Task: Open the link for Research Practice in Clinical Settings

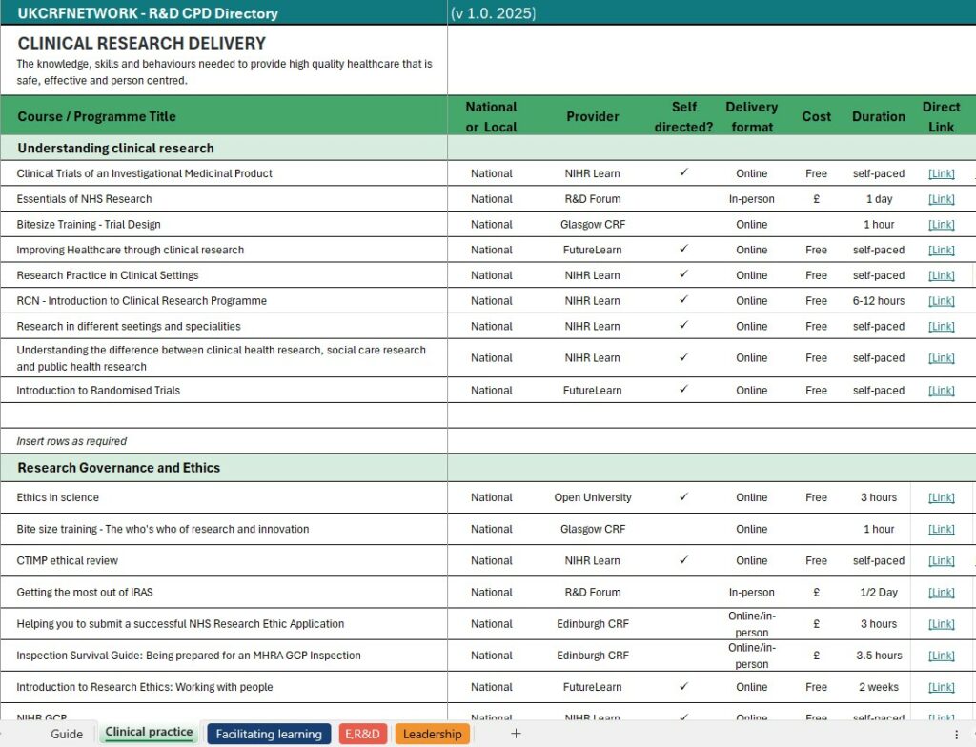Action: point(941,275)
